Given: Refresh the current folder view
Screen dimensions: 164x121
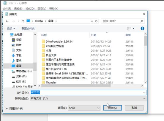Looking at the screenshot, I should tap(96, 21).
